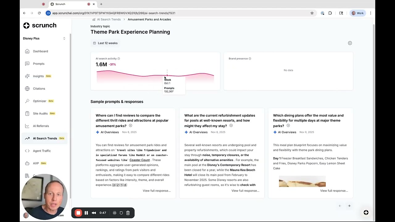The height and width of the screenshot is (222, 395).
Task: Click the add circle icon at top right
Action: [350, 43]
